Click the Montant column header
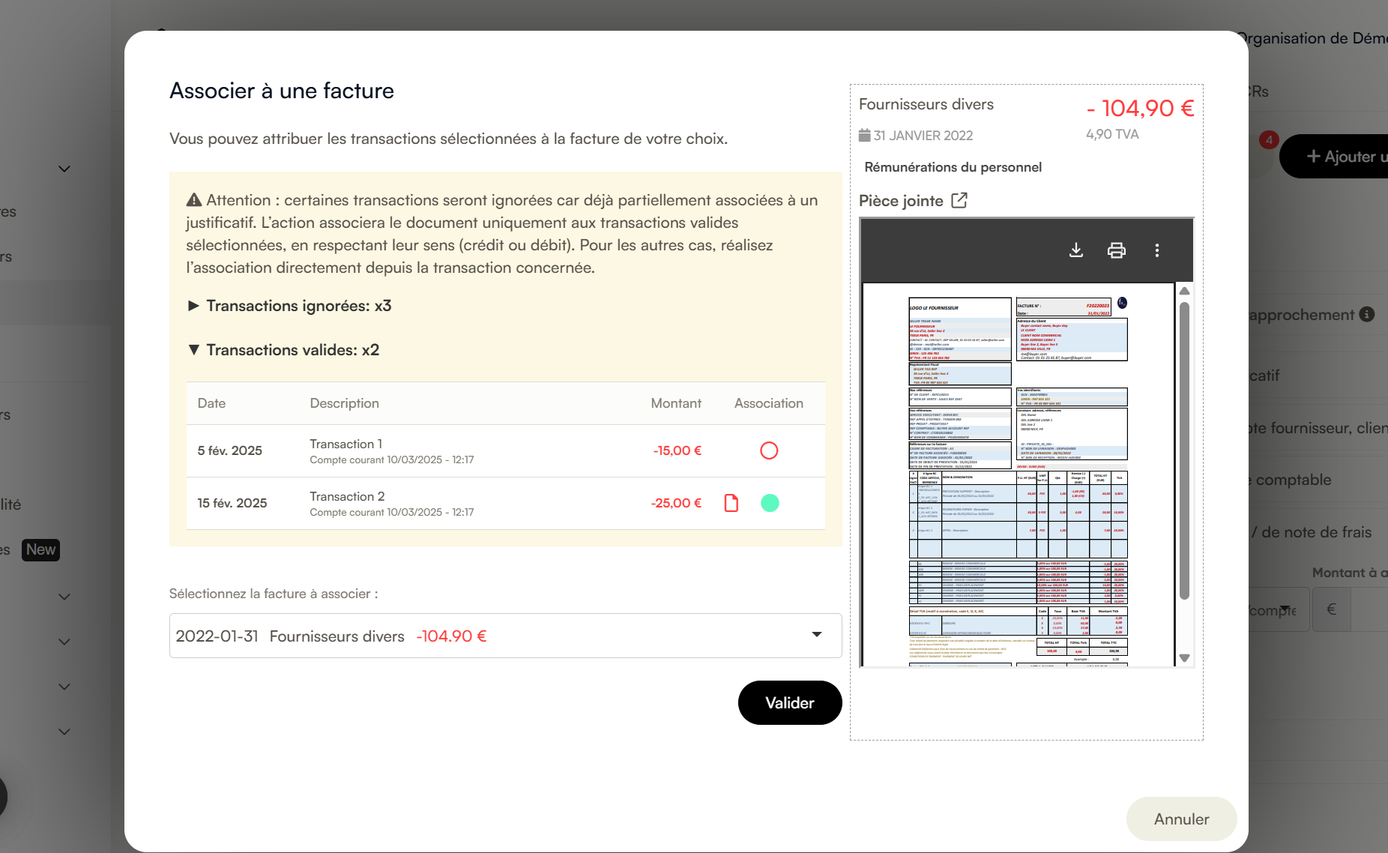 pos(676,403)
